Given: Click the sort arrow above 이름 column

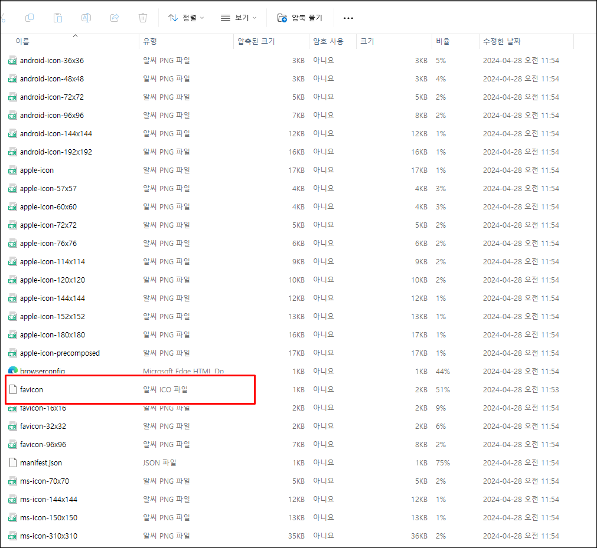Looking at the screenshot, I should (x=76, y=36).
